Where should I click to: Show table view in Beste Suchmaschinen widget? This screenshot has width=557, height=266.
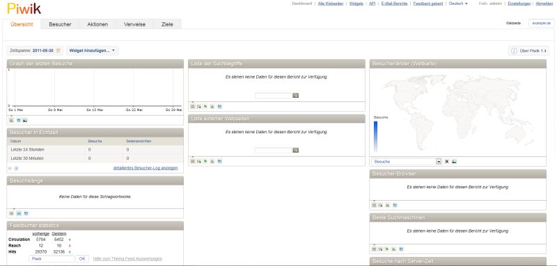click(x=374, y=249)
